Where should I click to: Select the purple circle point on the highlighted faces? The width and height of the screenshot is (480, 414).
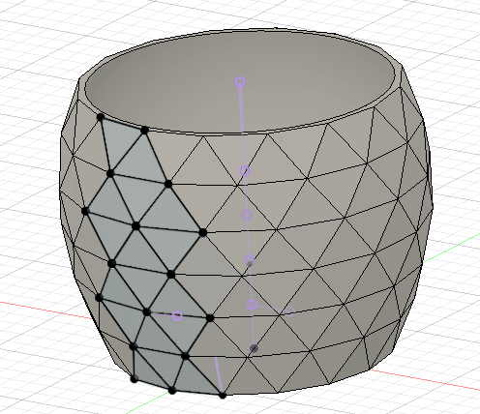point(177,315)
